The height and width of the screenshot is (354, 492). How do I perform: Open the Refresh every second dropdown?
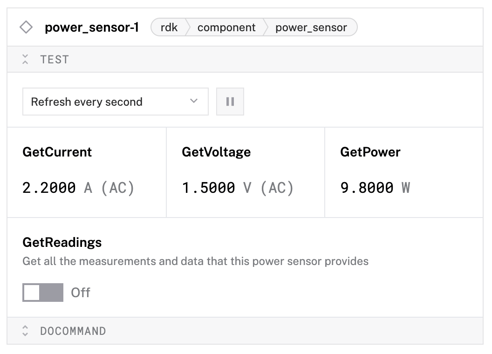[x=115, y=101]
